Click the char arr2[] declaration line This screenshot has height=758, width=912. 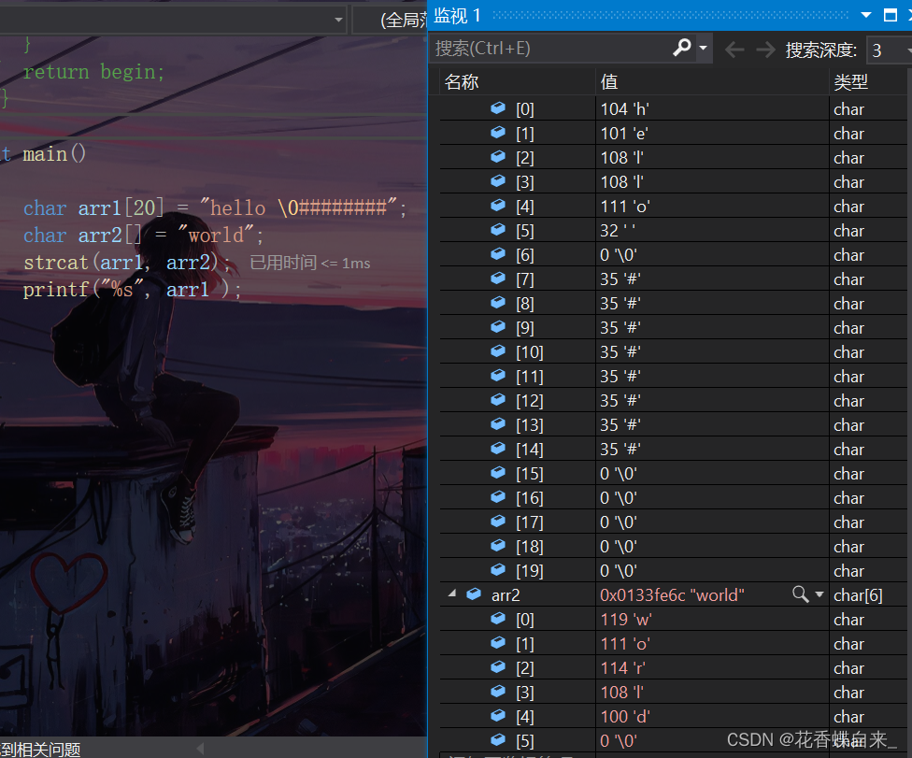143,235
